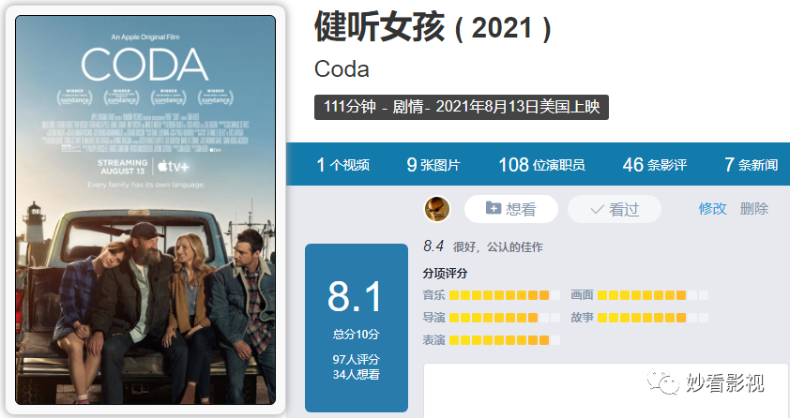Screen dimensions: 790x418
Task: Click the 表演 rating bar
Action: pyautogui.click(x=505, y=340)
